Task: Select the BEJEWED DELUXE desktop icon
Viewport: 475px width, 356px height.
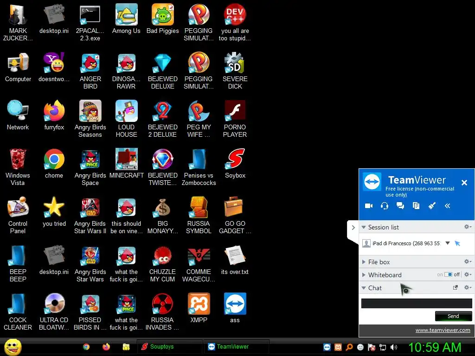Action: (x=163, y=71)
